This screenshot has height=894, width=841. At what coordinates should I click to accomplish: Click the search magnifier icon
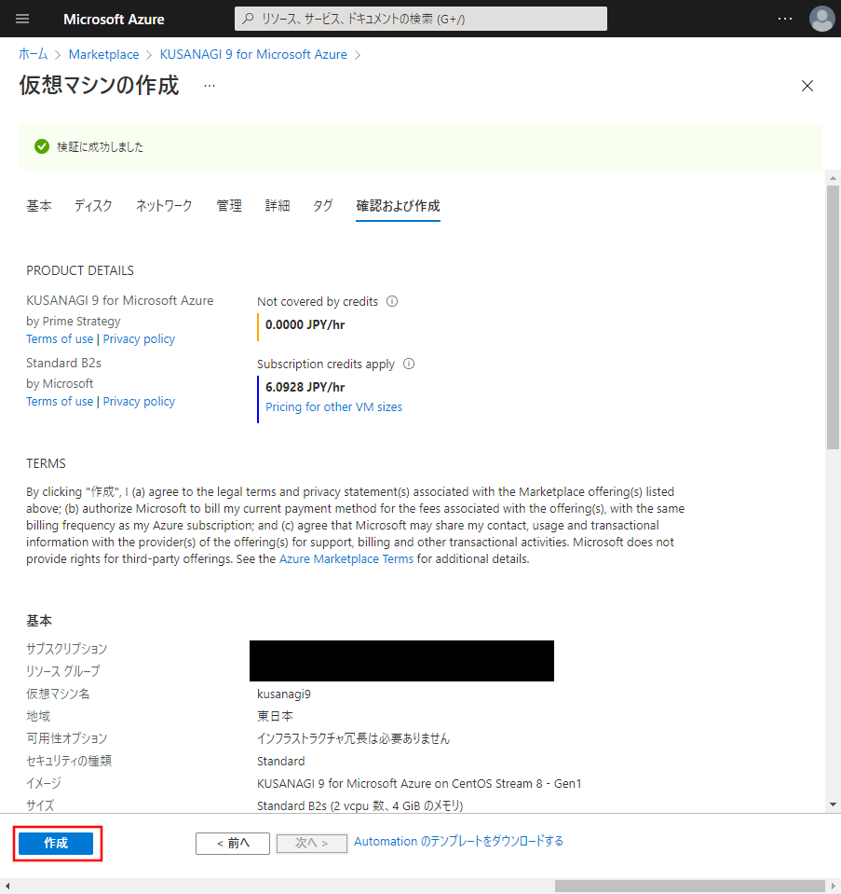[248, 19]
